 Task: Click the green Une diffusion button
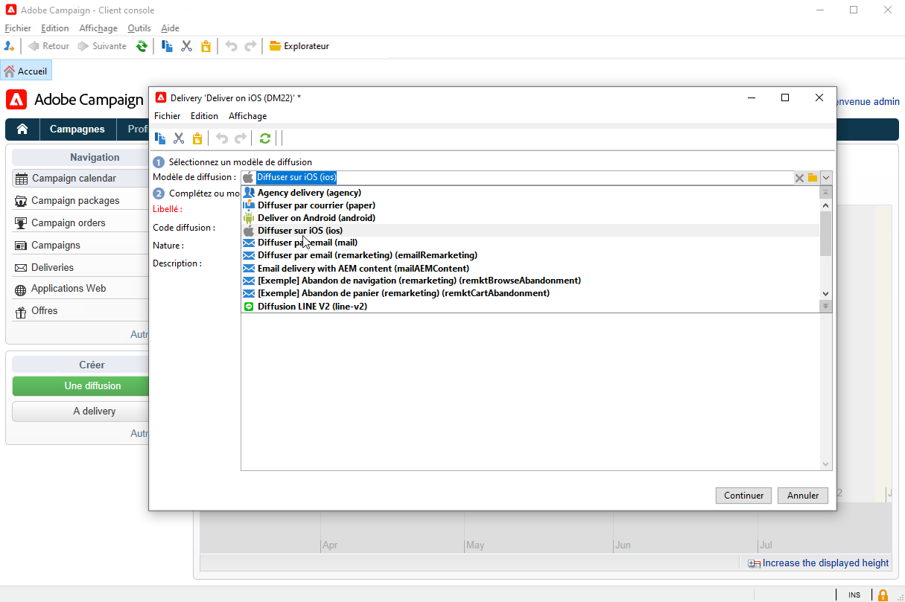click(80, 386)
